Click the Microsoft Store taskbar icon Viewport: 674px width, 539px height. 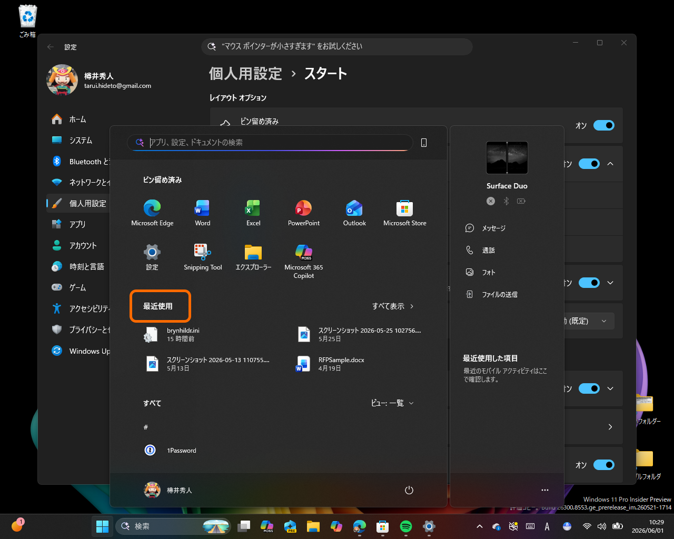383,526
